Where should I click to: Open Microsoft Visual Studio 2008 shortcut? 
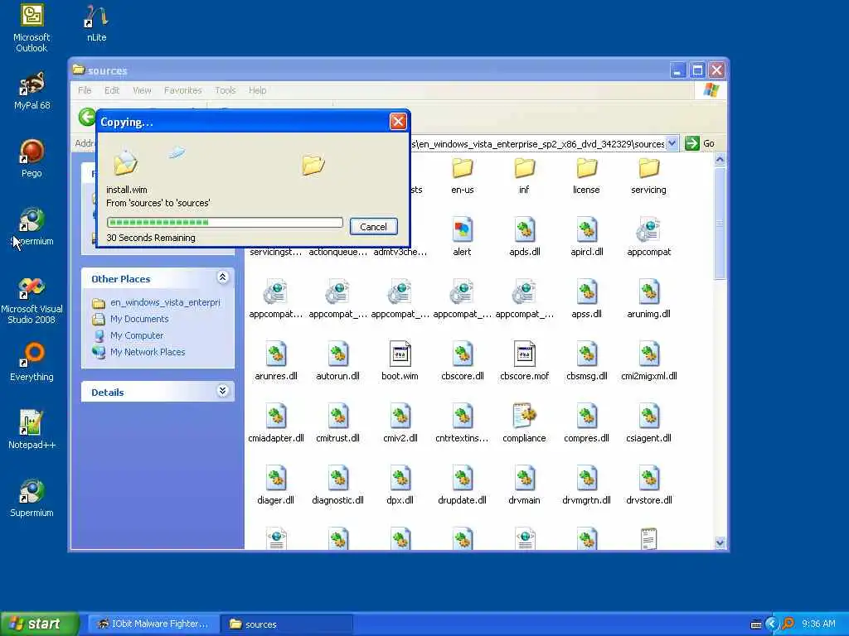32,301
